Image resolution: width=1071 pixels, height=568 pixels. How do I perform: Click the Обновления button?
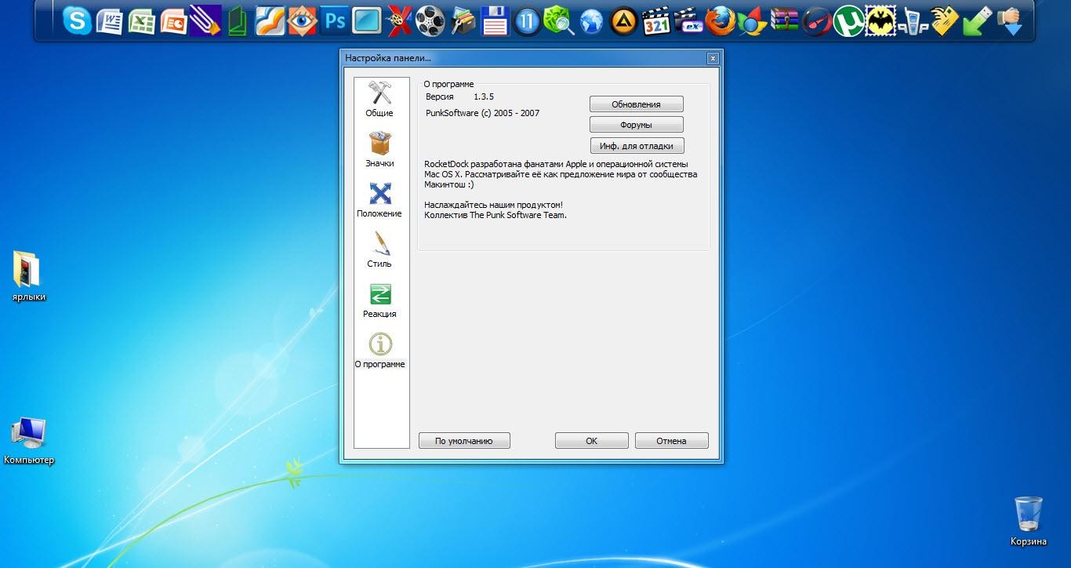click(x=636, y=104)
